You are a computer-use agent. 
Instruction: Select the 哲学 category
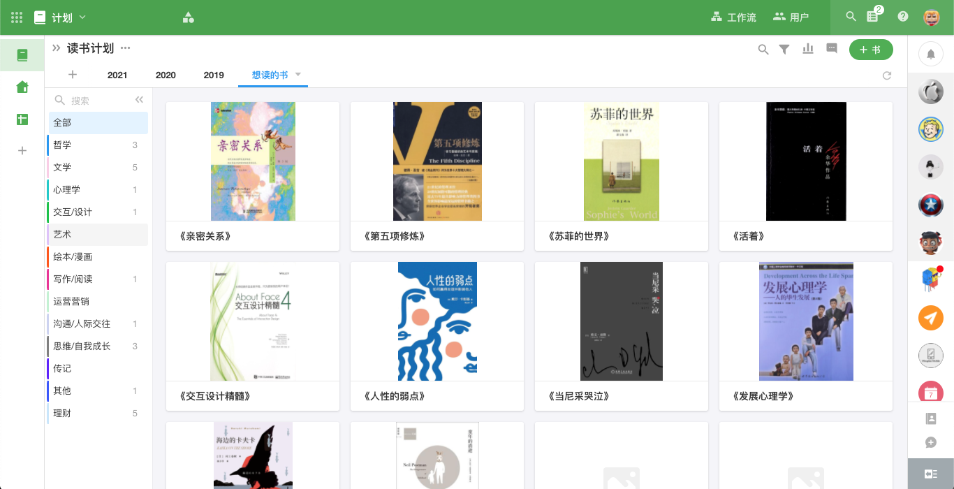[98, 145]
